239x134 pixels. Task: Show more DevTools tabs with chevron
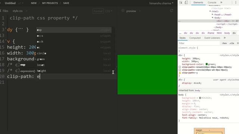click(x=221, y=3)
